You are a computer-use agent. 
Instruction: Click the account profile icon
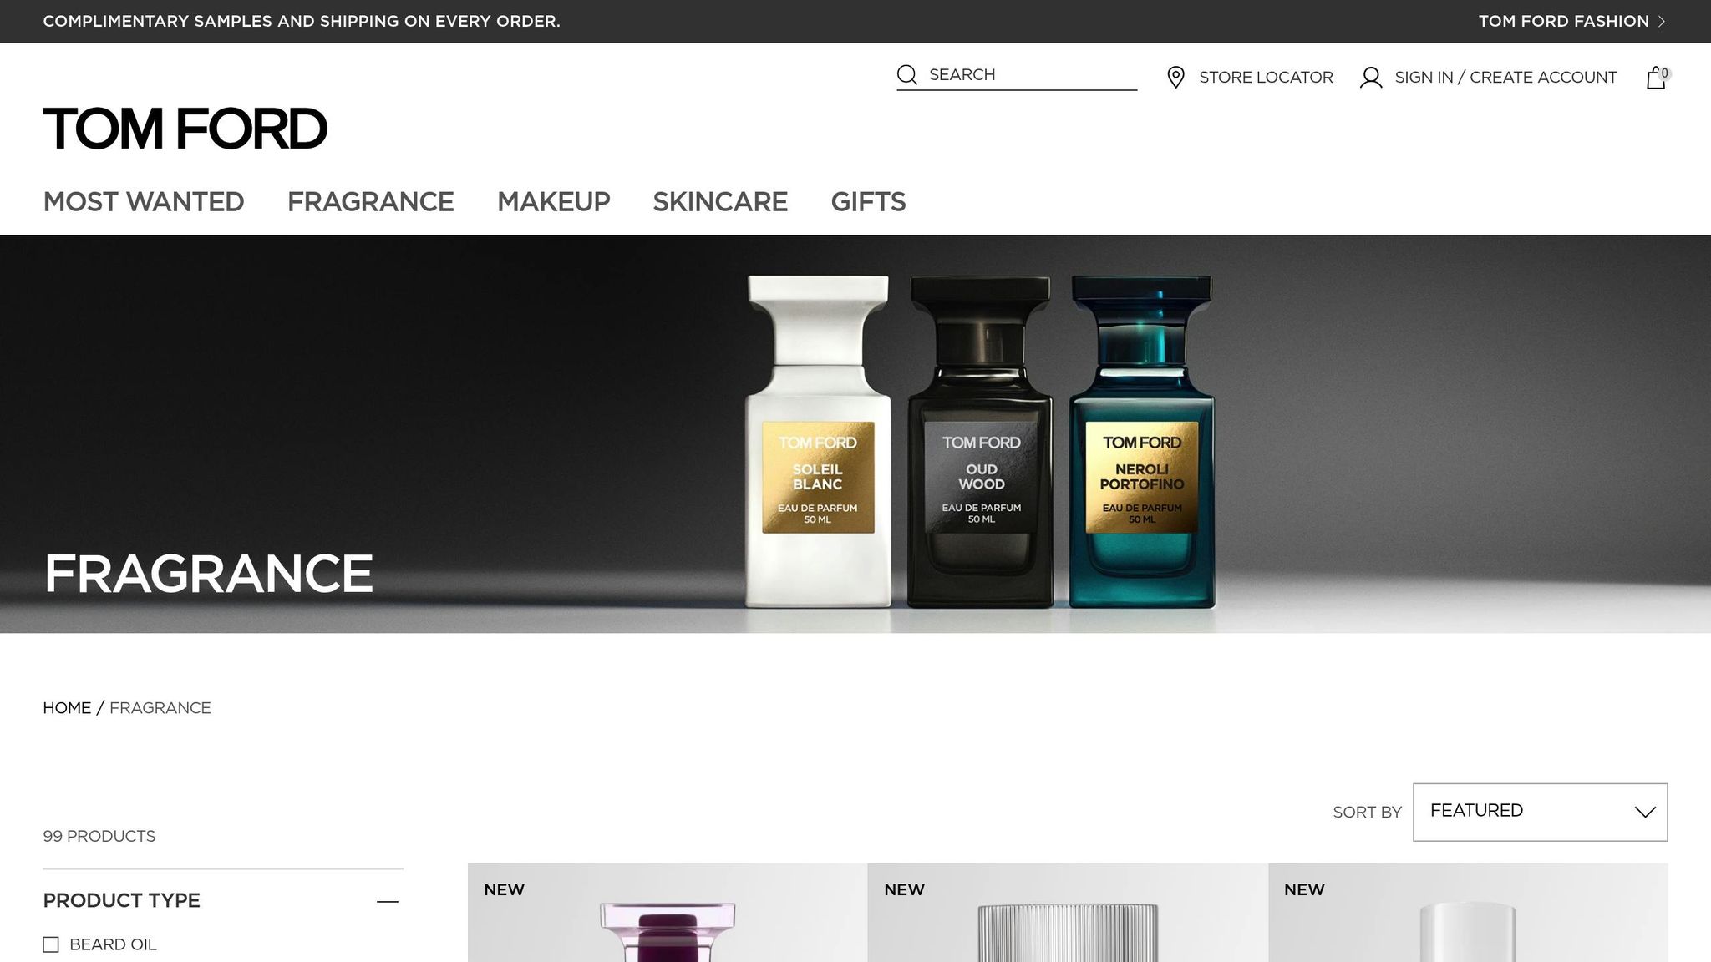click(x=1371, y=78)
